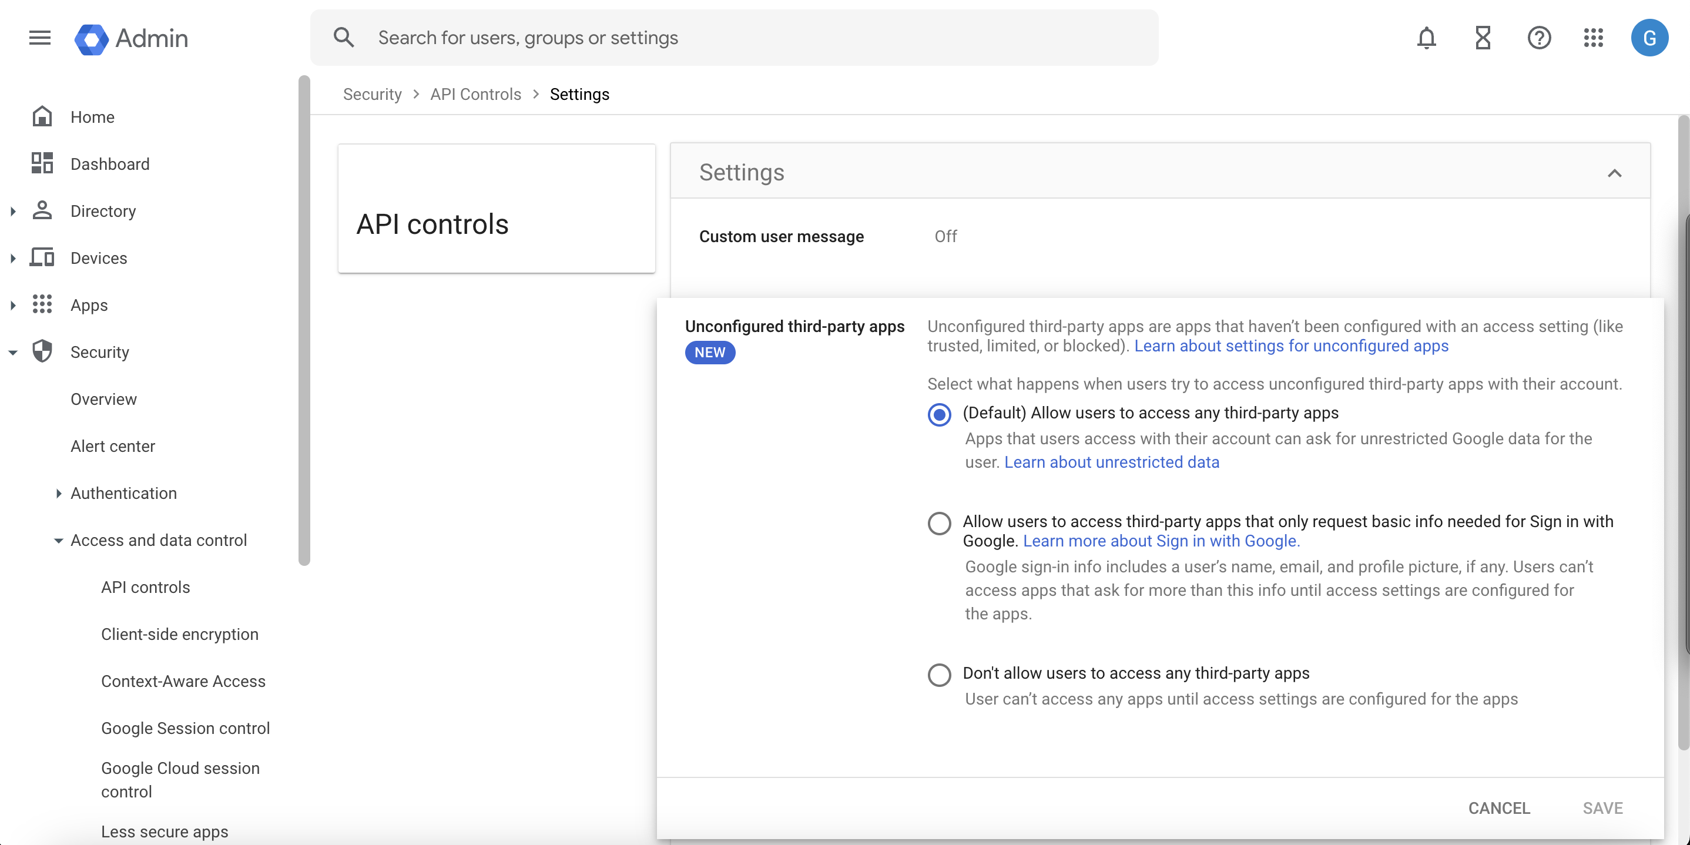Click the SAVE button

coord(1603,807)
